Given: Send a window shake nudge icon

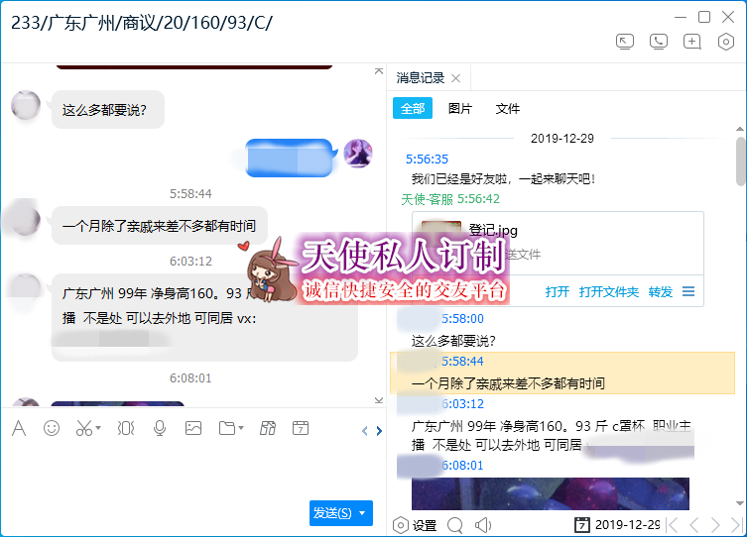Looking at the screenshot, I should 126,428.
